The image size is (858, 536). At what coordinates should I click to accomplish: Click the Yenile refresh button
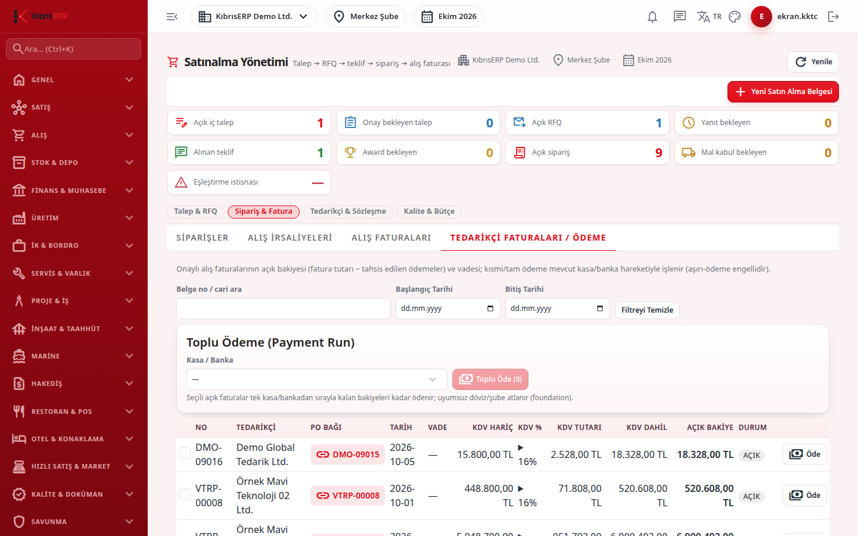click(813, 62)
